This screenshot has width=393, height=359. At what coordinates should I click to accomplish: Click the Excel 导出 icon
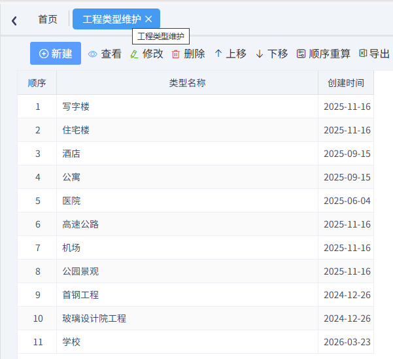363,53
